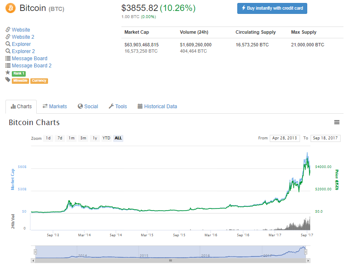The height and width of the screenshot is (267, 346).
Task: Click the chain-link icon beside Website 2
Action: coord(8,37)
